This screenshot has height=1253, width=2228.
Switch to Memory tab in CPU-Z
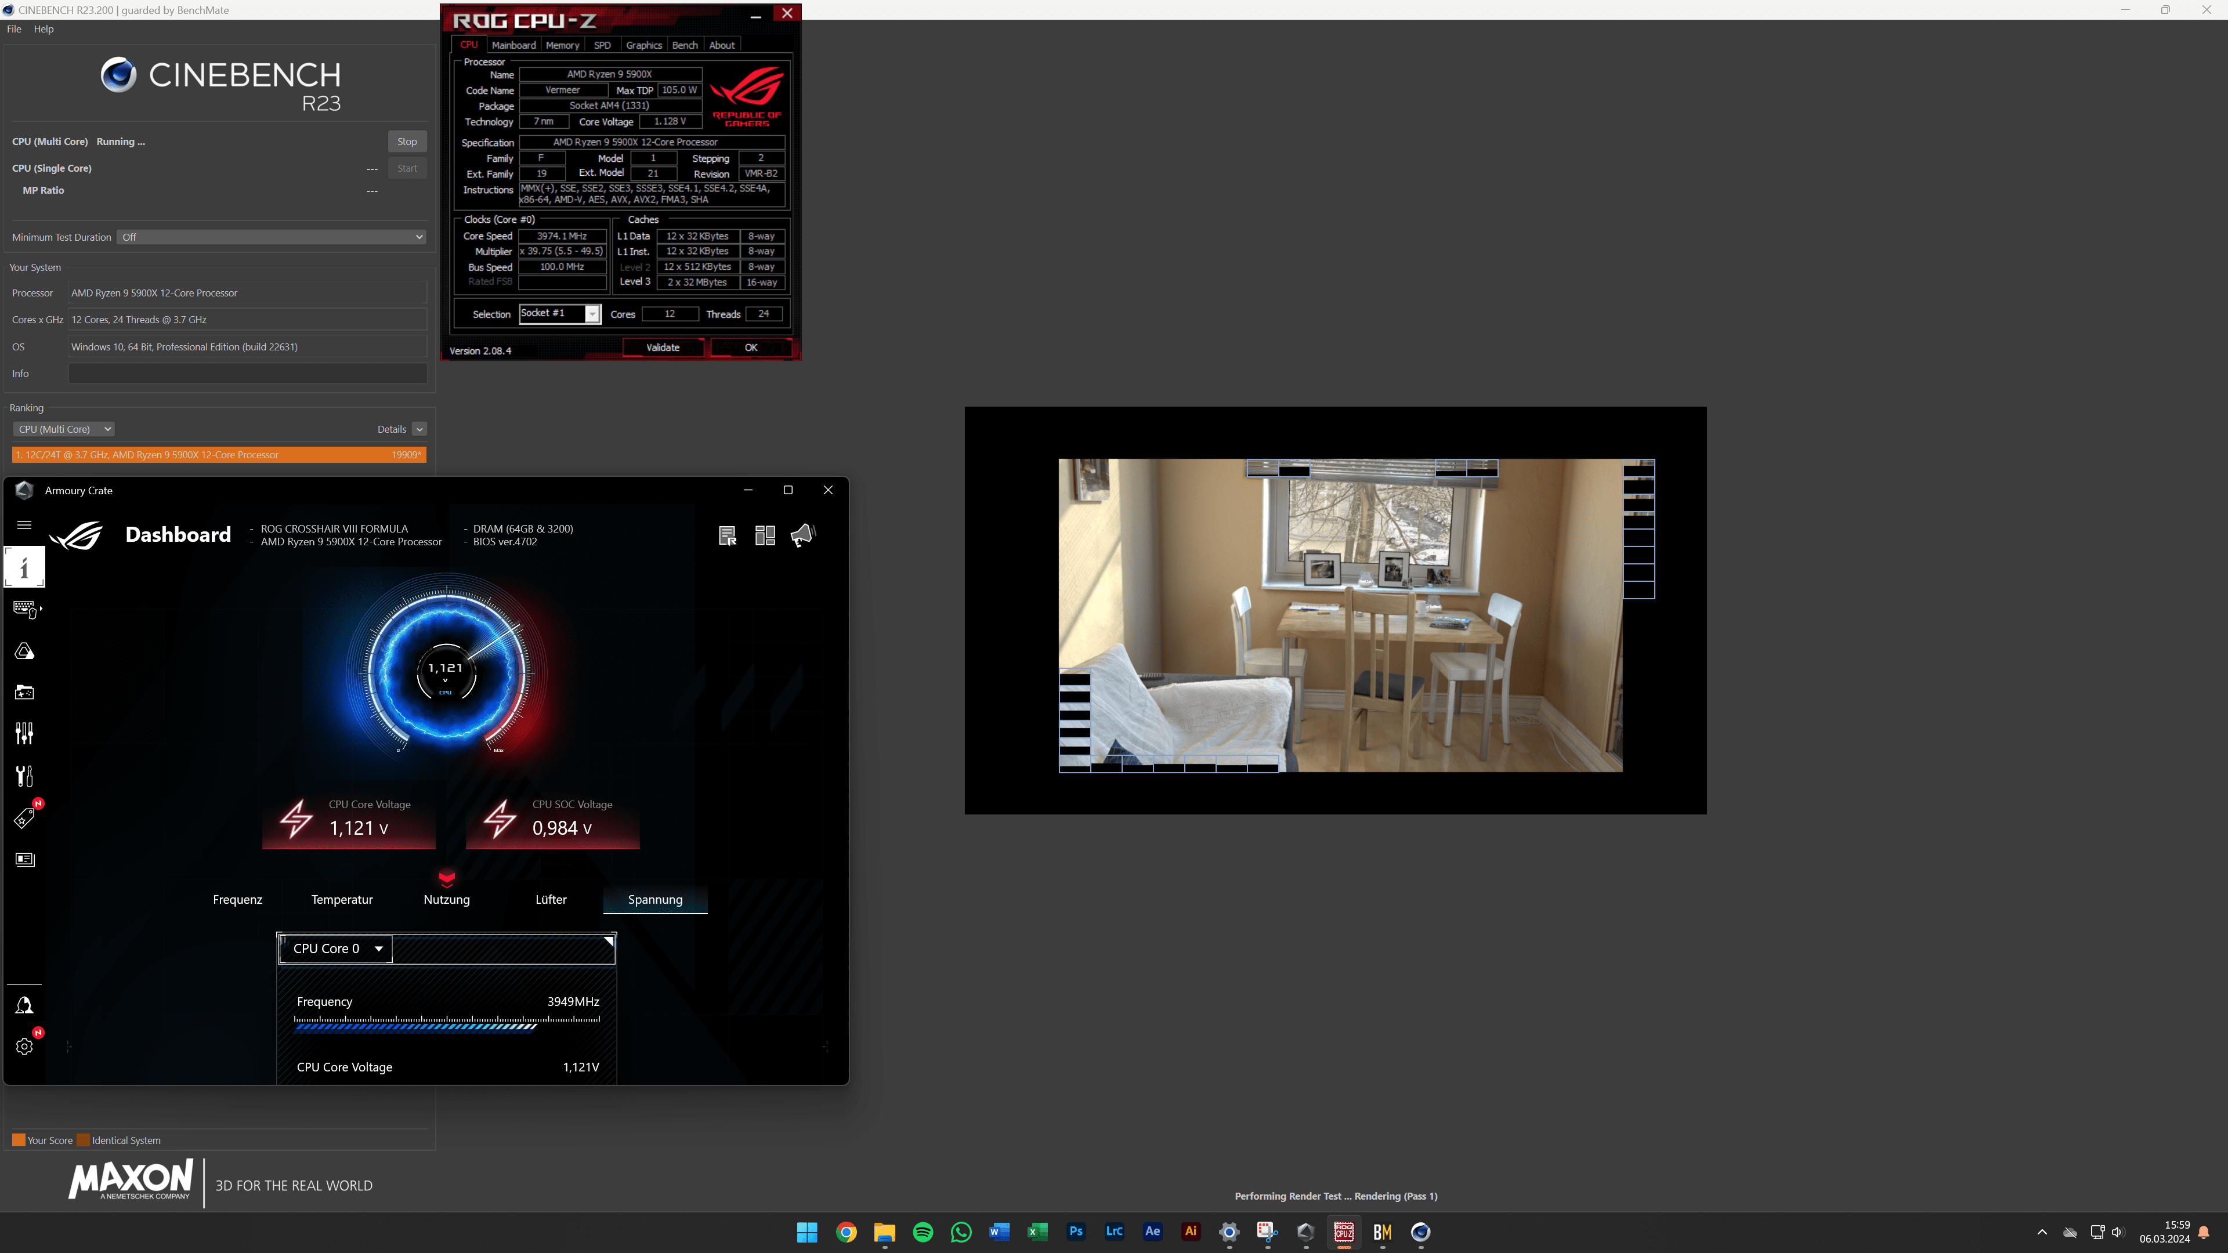(562, 45)
